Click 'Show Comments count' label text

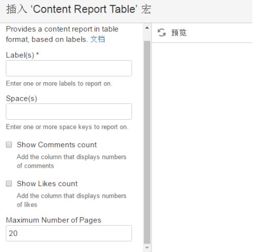(56, 145)
